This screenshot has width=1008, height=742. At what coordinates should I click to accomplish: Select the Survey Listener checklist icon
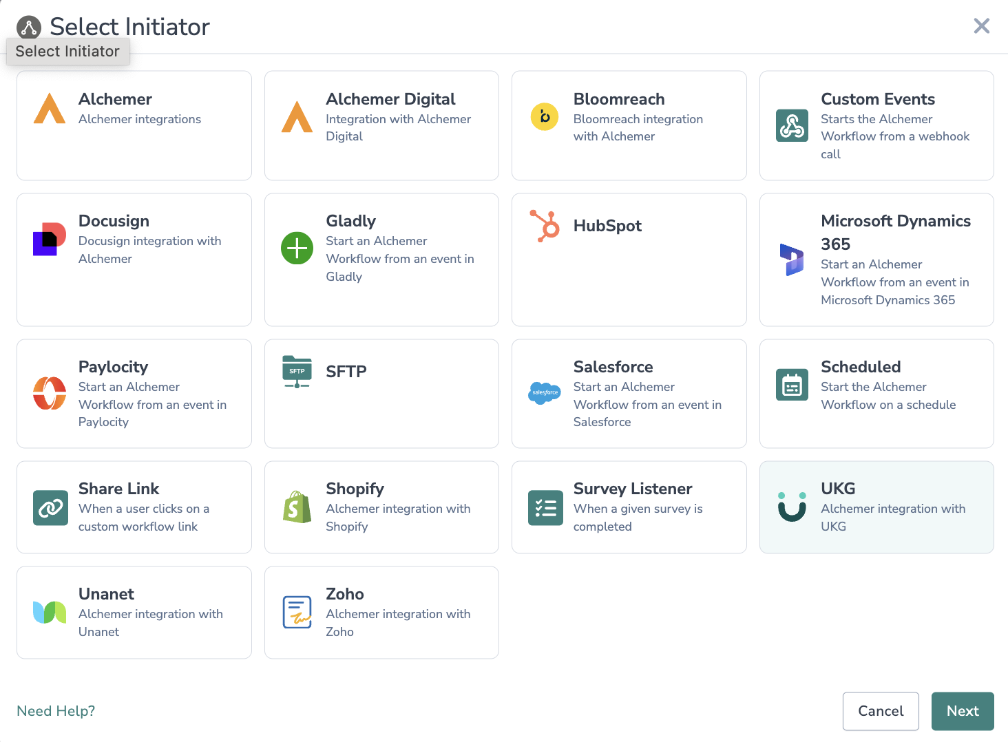point(545,508)
